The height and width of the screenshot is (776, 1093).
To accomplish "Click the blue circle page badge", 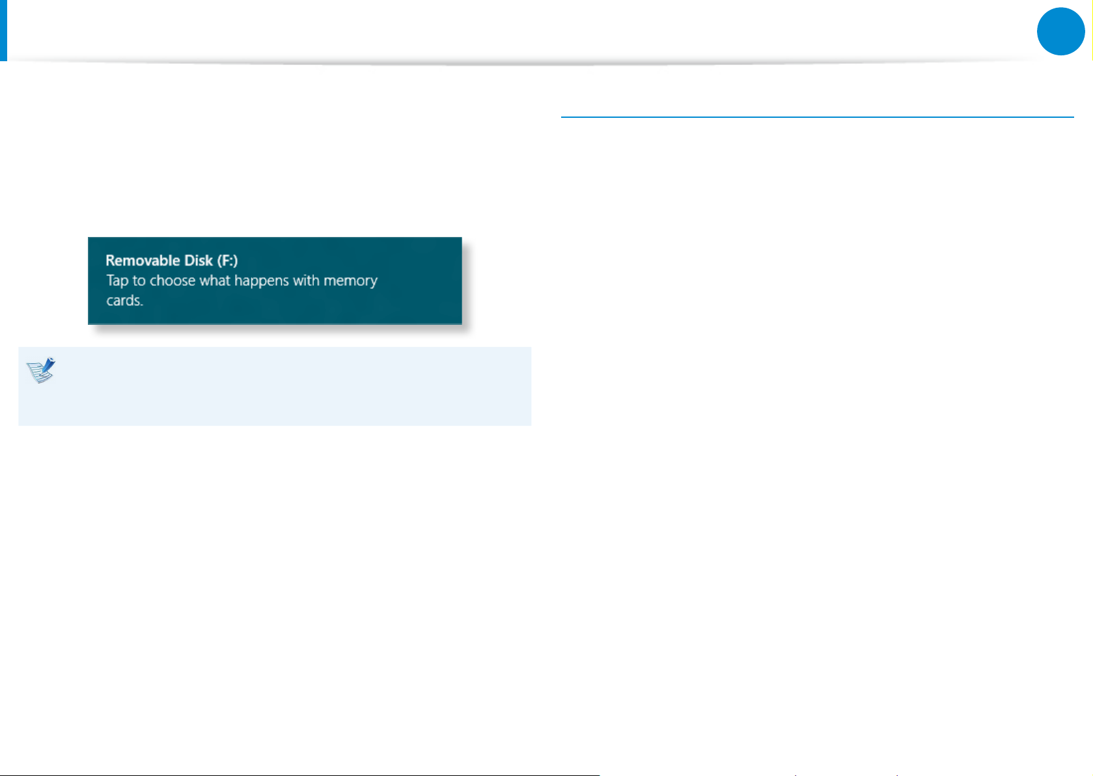I will tap(1060, 31).
